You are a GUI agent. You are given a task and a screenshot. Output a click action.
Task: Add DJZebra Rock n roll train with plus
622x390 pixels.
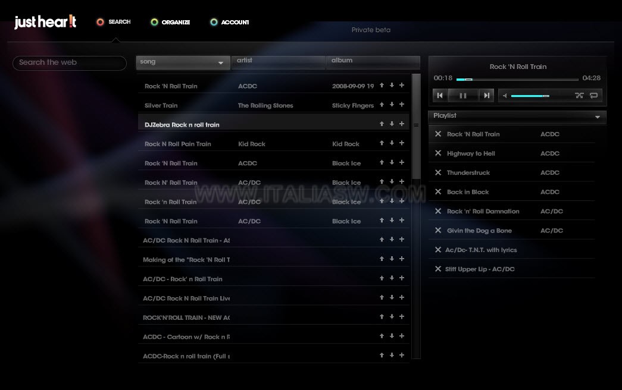[402, 124]
